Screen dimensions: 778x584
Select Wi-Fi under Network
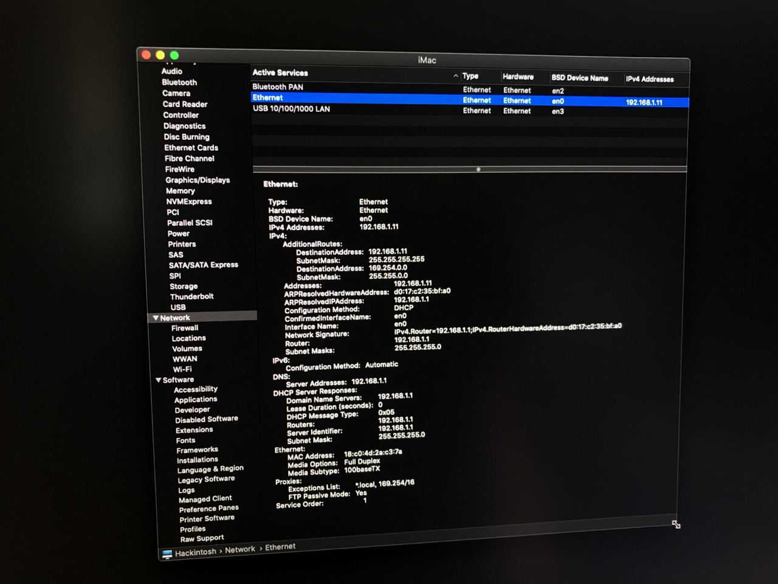pyautogui.click(x=182, y=369)
